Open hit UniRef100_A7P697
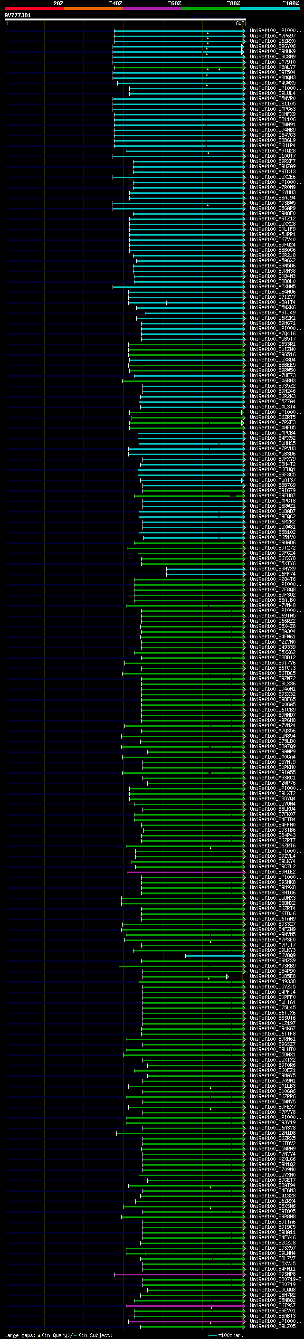Viewport: 304px width, 1339px height. pyautogui.click(x=273, y=36)
